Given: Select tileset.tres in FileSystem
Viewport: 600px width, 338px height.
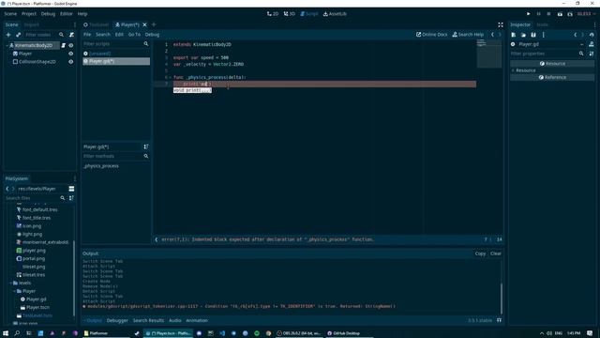Looking at the screenshot, I should (34, 275).
